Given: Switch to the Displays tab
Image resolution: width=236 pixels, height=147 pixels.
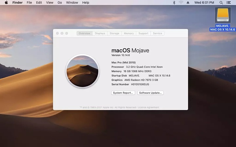Looking at the screenshot, I should [100, 33].
